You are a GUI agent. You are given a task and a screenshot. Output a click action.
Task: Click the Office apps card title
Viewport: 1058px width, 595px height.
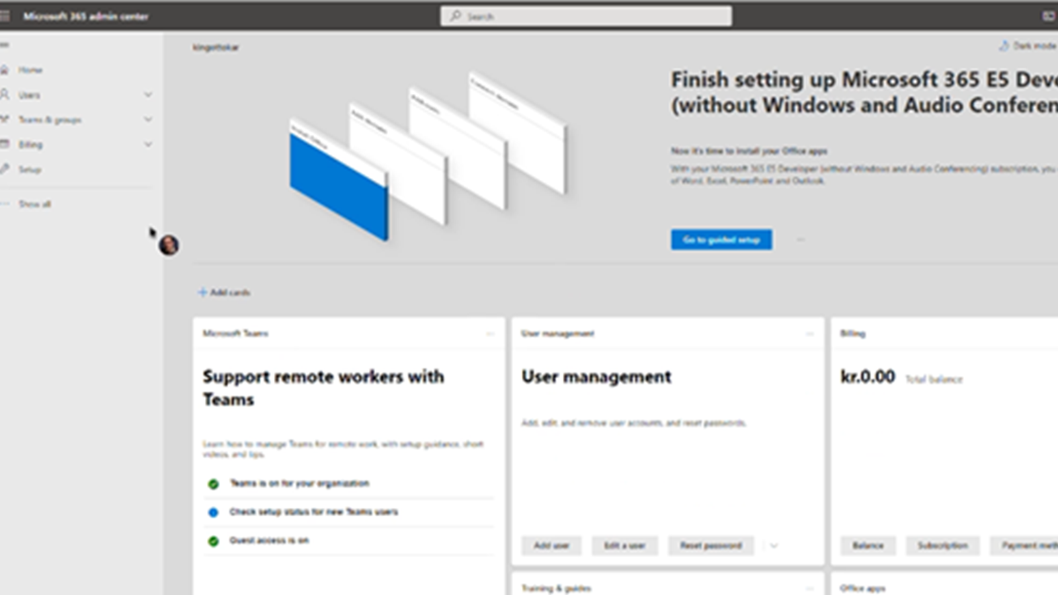coord(862,588)
